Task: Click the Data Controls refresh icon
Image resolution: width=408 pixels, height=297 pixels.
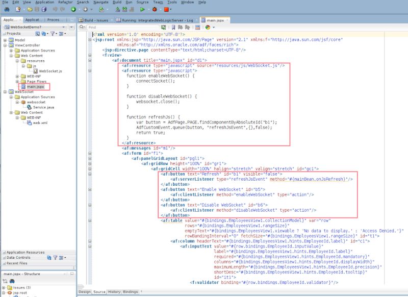Action: tap(49, 258)
